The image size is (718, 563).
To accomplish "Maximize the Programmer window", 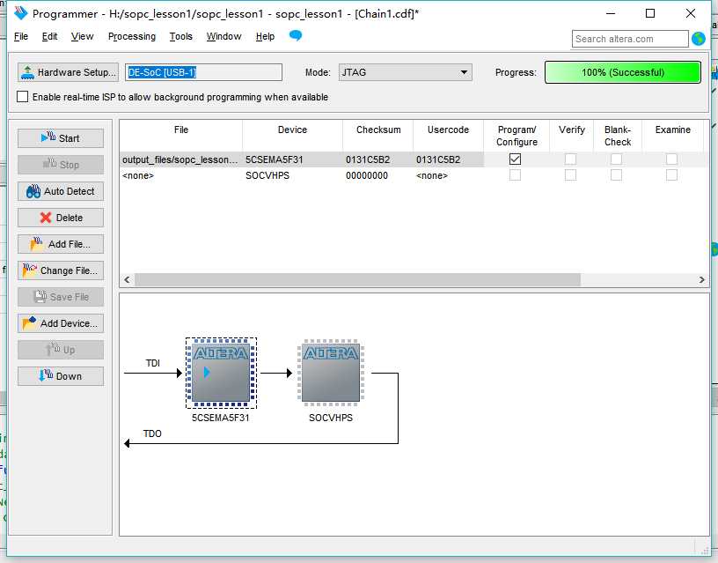I will pos(649,13).
